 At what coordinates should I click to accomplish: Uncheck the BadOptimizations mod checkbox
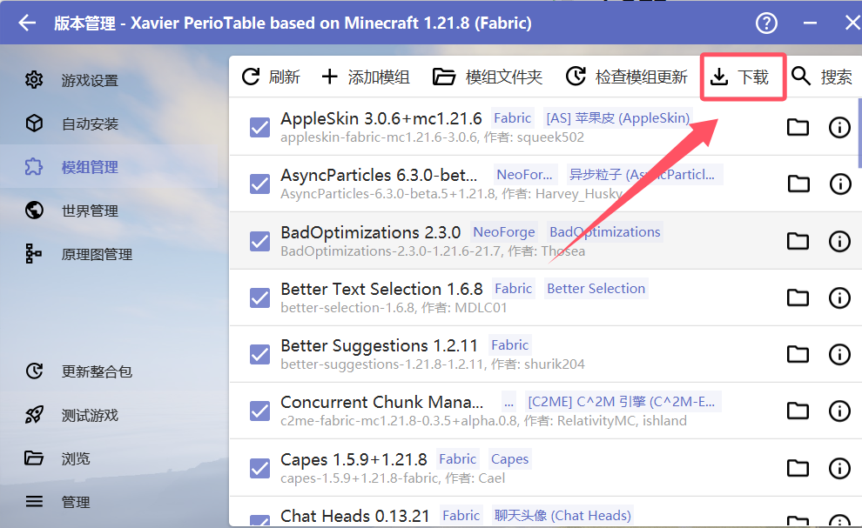(260, 241)
